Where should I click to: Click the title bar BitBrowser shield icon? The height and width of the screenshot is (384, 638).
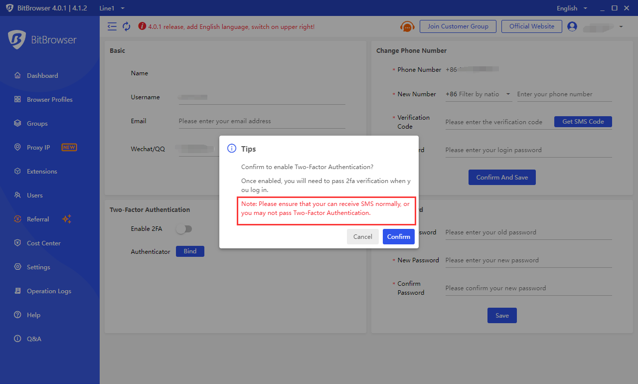(10, 8)
